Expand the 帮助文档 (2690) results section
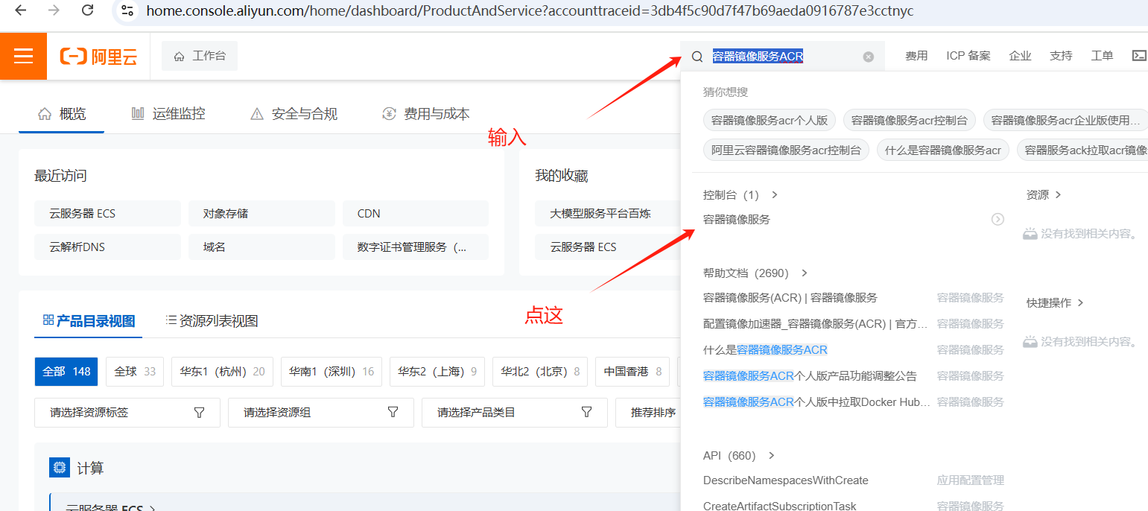The height and width of the screenshot is (511, 1148). (755, 273)
